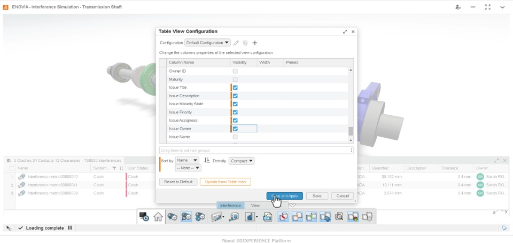The width and height of the screenshot is (513, 243).
Task: Uncheck visibility for Issue Maturity State
Action: [x=235, y=104]
